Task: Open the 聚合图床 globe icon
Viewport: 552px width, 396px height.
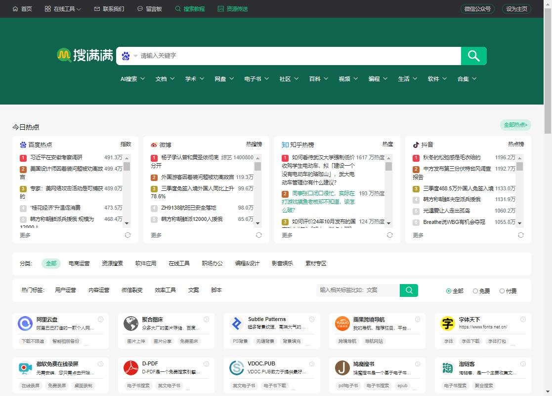Action: tap(131, 324)
